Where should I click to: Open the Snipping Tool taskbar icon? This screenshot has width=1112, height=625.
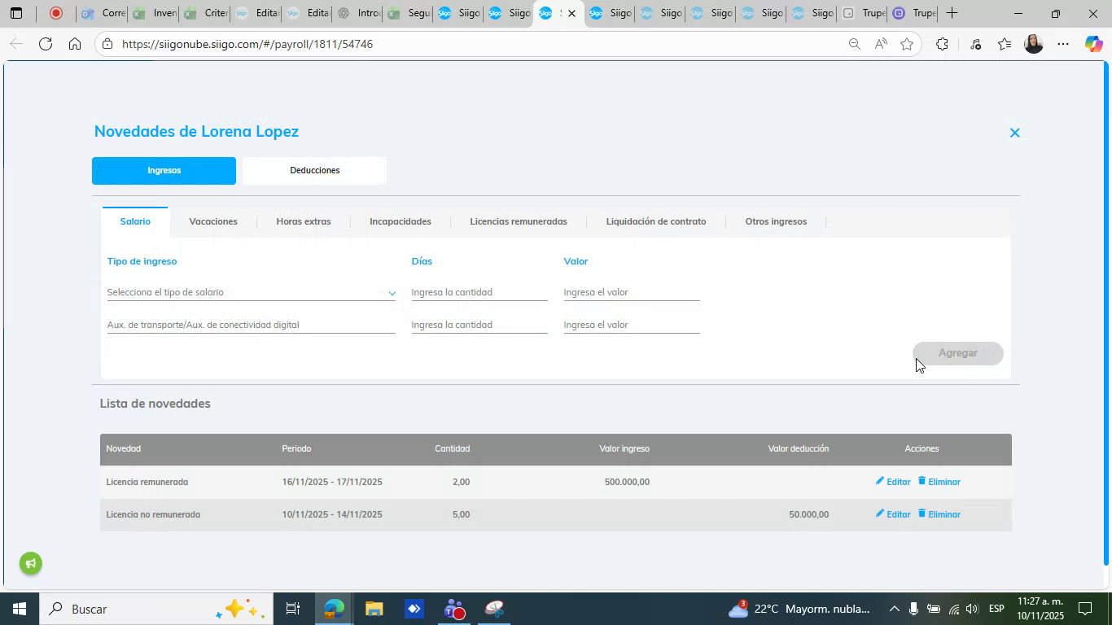click(x=494, y=609)
